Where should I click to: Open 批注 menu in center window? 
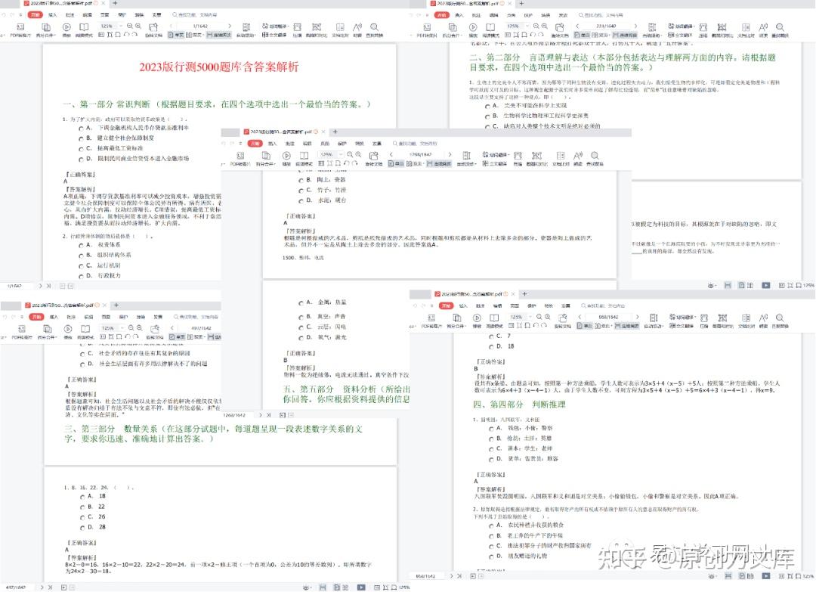(290, 144)
